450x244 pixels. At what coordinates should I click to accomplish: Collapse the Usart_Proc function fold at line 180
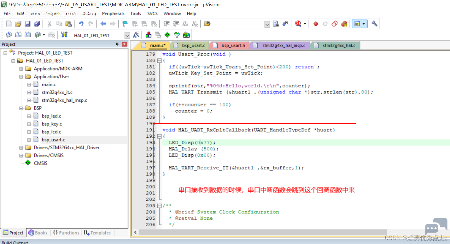[x=159, y=61]
